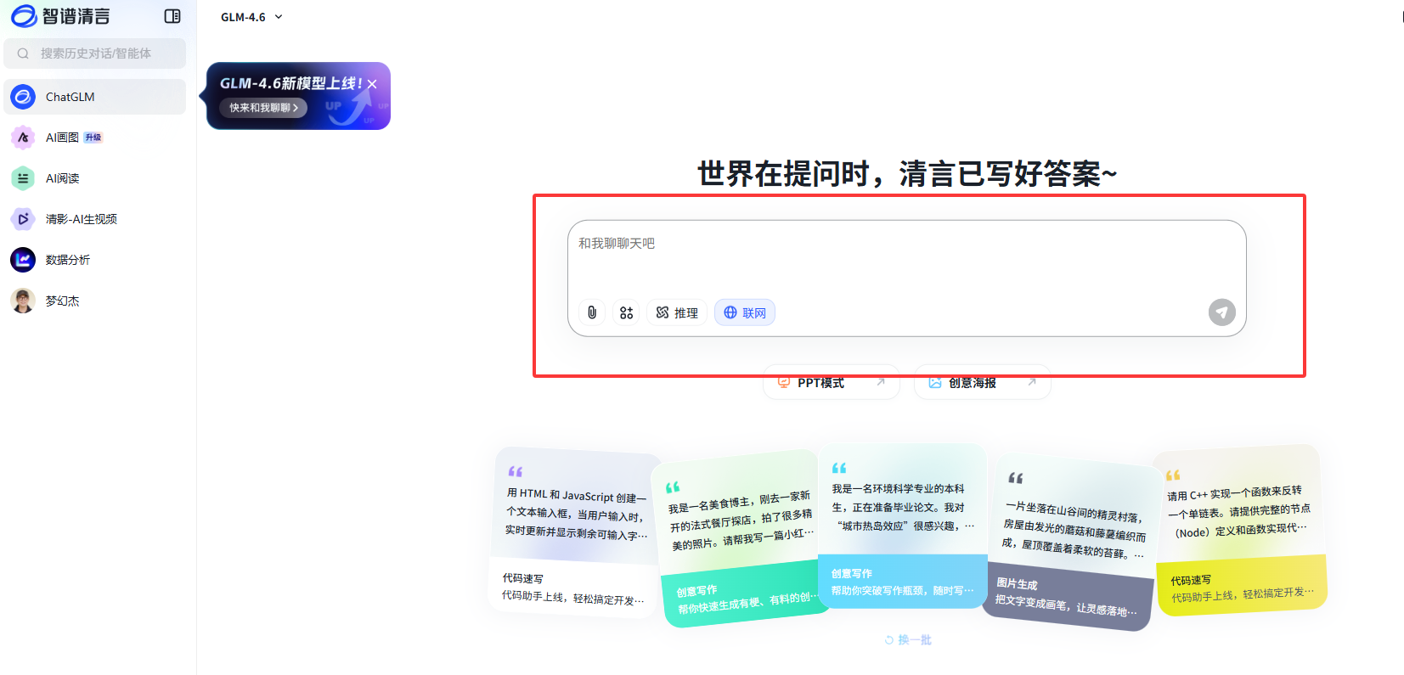Open the 图片生成 精灵村落 card
The image size is (1404, 675).
[1073, 541]
